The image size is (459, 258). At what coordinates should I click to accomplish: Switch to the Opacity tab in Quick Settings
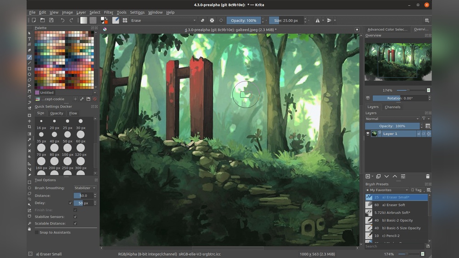(x=56, y=113)
